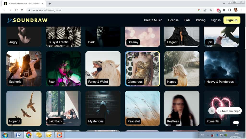The width and height of the screenshot is (246, 139).
Task: Click the yellow Sign Up button
Action: (232, 20)
